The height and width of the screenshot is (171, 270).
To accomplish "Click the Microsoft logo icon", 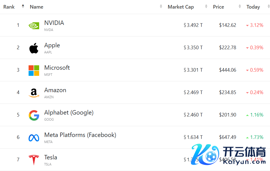I will click(x=34, y=70).
